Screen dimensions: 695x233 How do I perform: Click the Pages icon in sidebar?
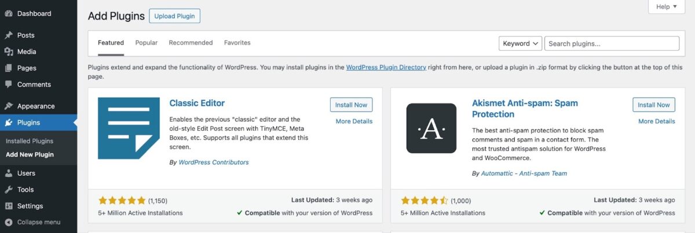9,68
